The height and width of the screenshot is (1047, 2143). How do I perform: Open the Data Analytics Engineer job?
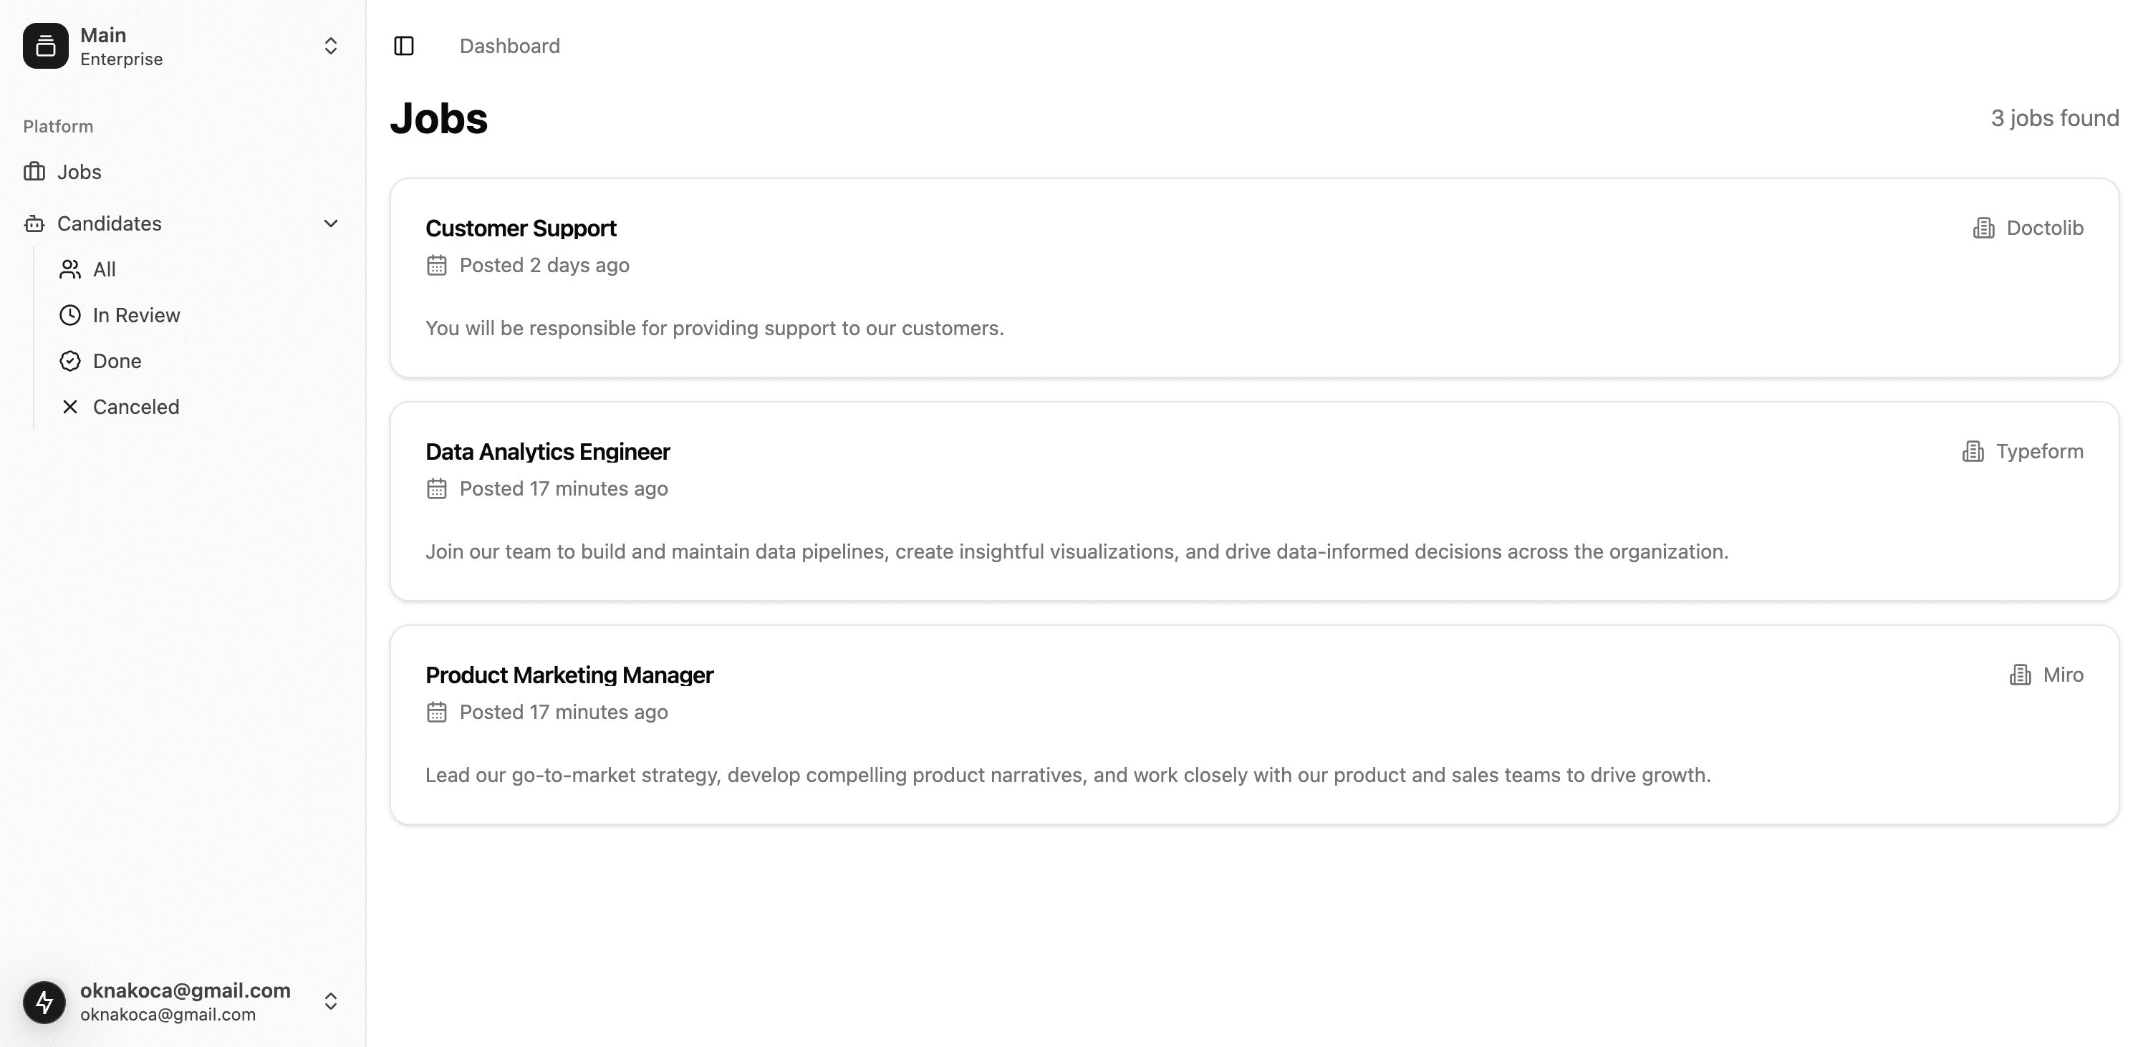click(x=1255, y=501)
